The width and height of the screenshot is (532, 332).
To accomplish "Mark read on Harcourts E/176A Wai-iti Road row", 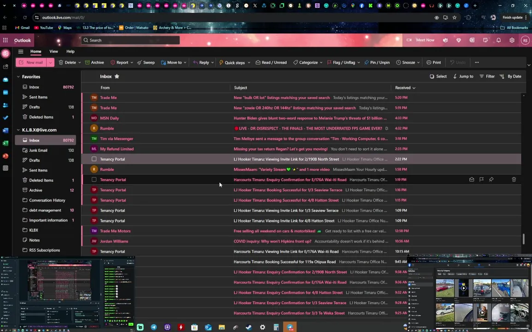I will 472,179.
